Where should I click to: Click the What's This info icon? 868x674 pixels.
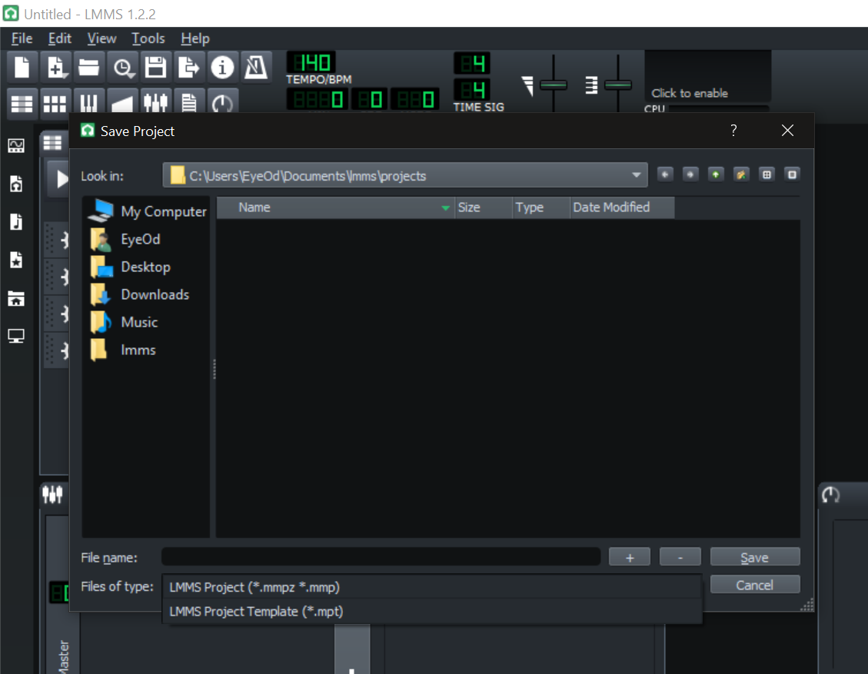222,68
